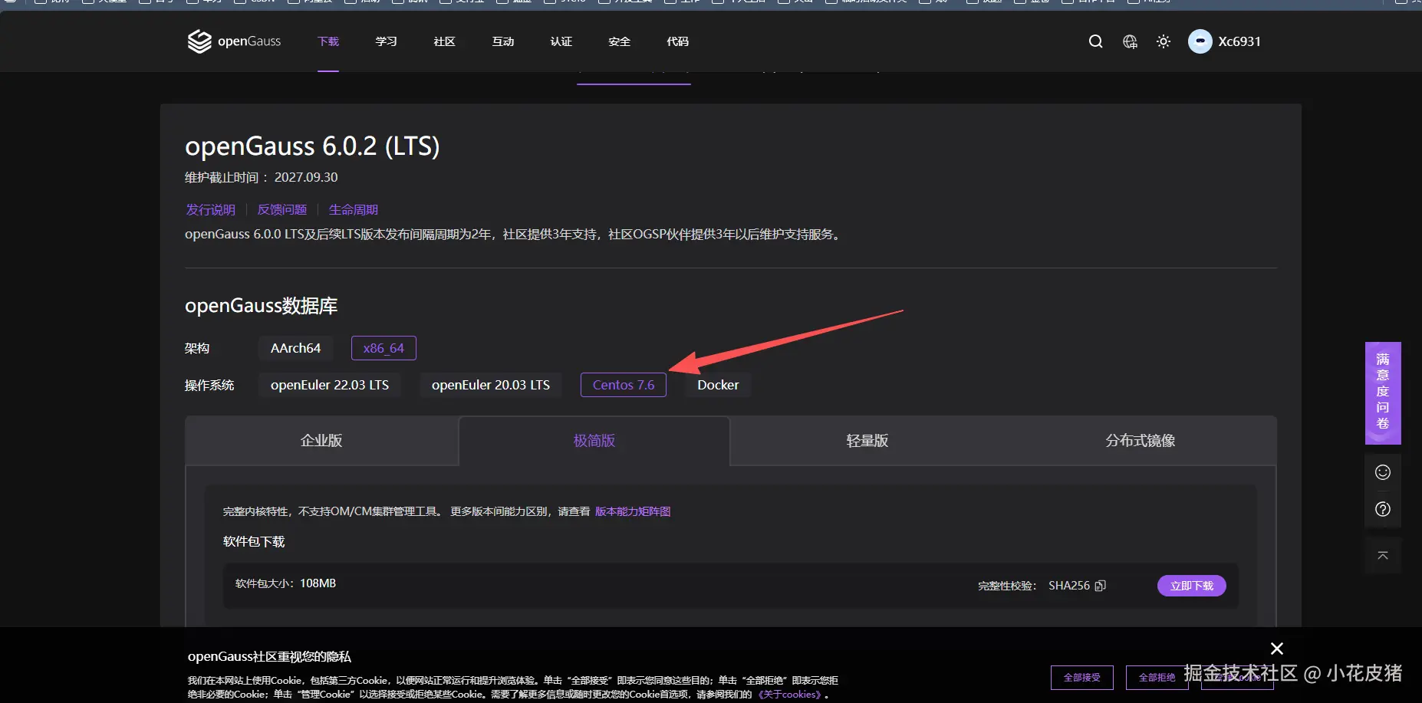The width and height of the screenshot is (1422, 703).
Task: Accept all cookies with 全部接受
Action: click(x=1081, y=677)
